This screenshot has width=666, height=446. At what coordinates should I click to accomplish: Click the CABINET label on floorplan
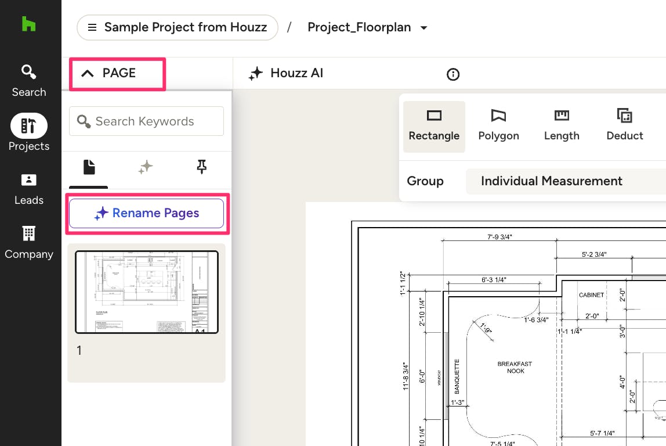tap(591, 294)
